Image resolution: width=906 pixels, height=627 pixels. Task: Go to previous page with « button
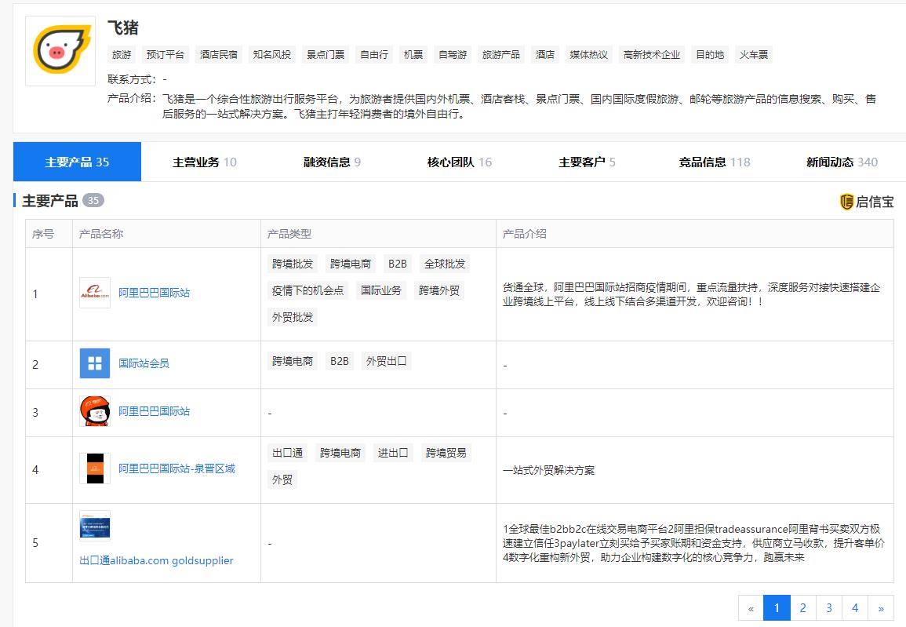tap(751, 608)
